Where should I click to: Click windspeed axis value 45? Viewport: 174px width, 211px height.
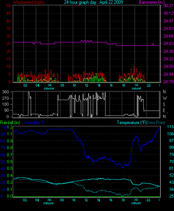pos(8,13)
